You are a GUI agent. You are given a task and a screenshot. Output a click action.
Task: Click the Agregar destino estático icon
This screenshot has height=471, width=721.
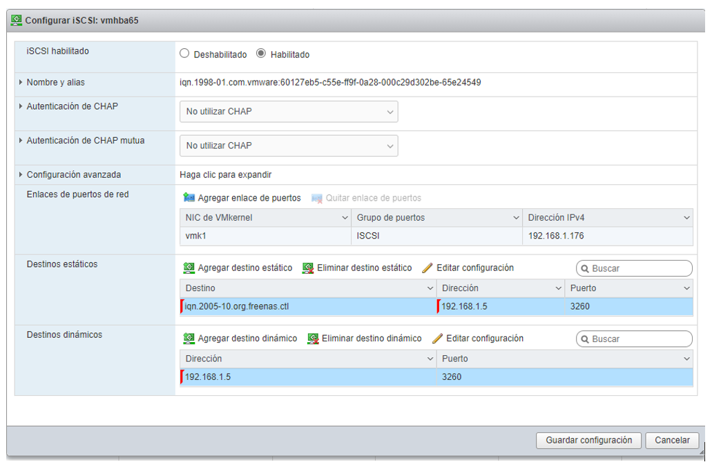tap(189, 268)
